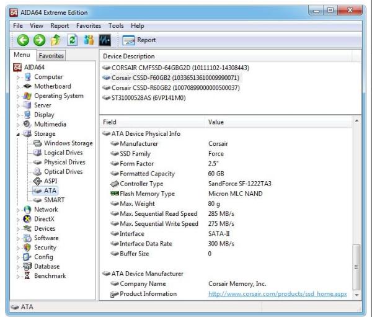Click the Field column header
372x317 pixels.
coord(152,122)
